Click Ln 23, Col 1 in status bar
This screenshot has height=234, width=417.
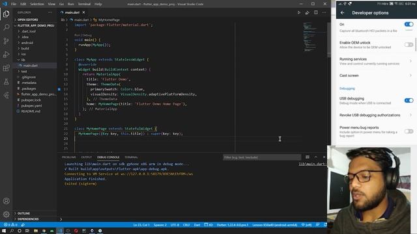pyautogui.click(x=141, y=225)
